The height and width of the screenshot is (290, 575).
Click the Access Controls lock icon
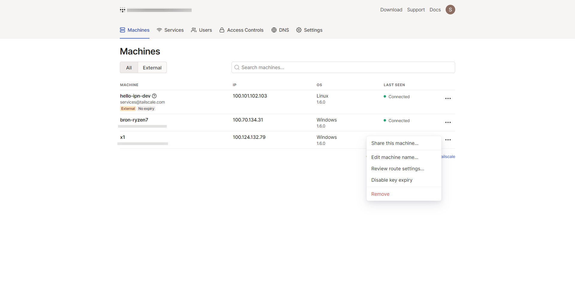222,30
